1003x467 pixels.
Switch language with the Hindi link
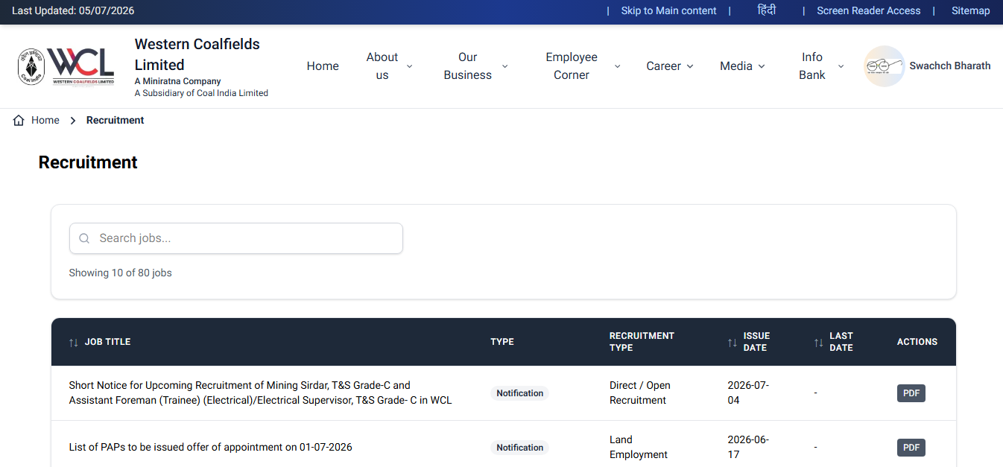767,10
